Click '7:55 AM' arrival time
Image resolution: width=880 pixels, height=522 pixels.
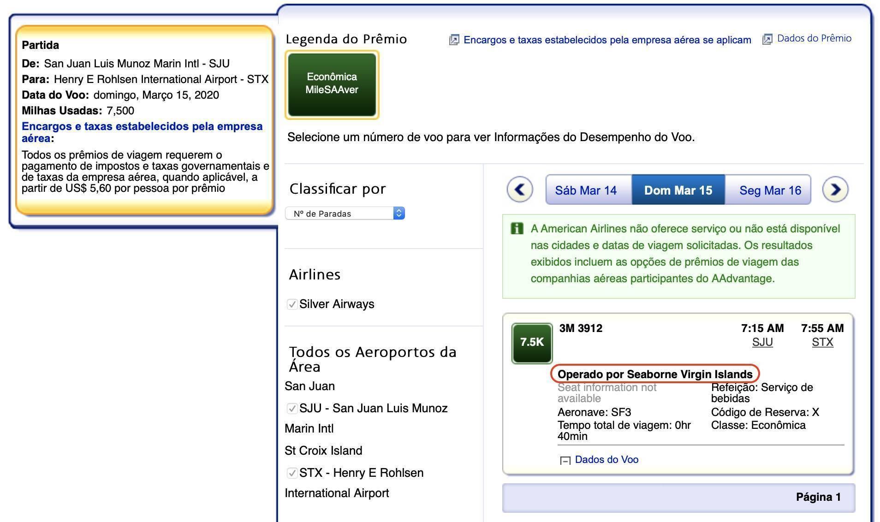coord(822,328)
